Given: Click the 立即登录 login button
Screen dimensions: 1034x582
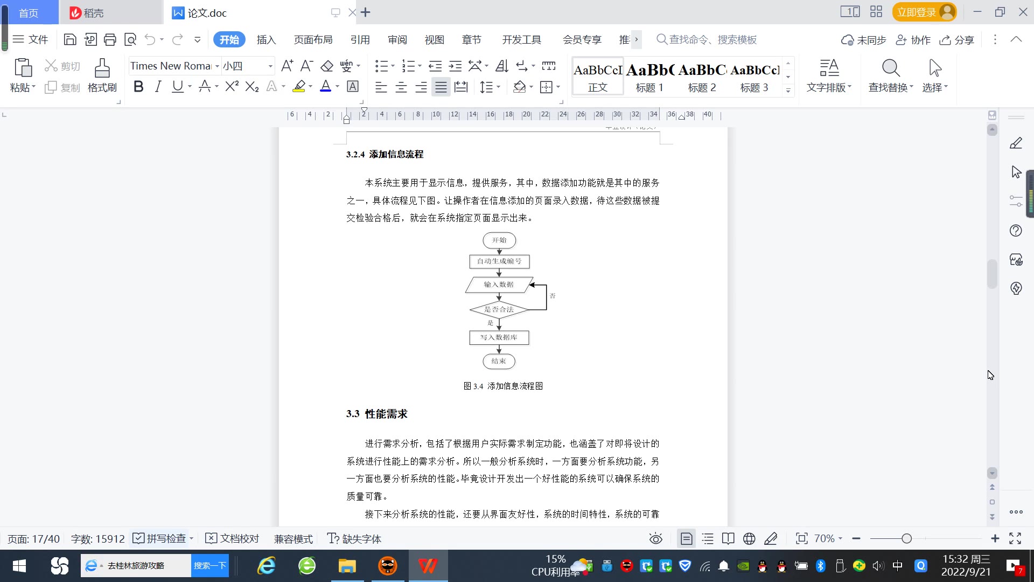Looking at the screenshot, I should point(916,12).
